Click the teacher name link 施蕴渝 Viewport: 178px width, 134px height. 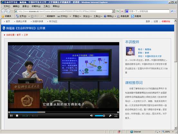click(148, 49)
